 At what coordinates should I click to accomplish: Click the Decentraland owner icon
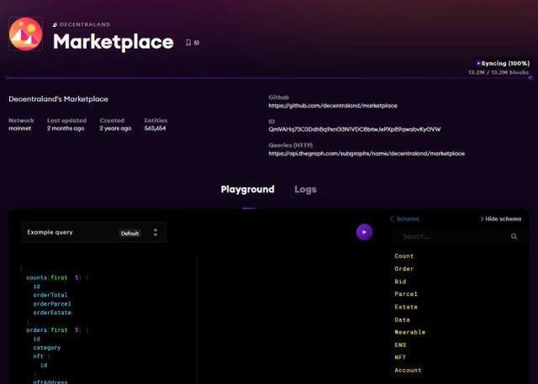coord(55,25)
